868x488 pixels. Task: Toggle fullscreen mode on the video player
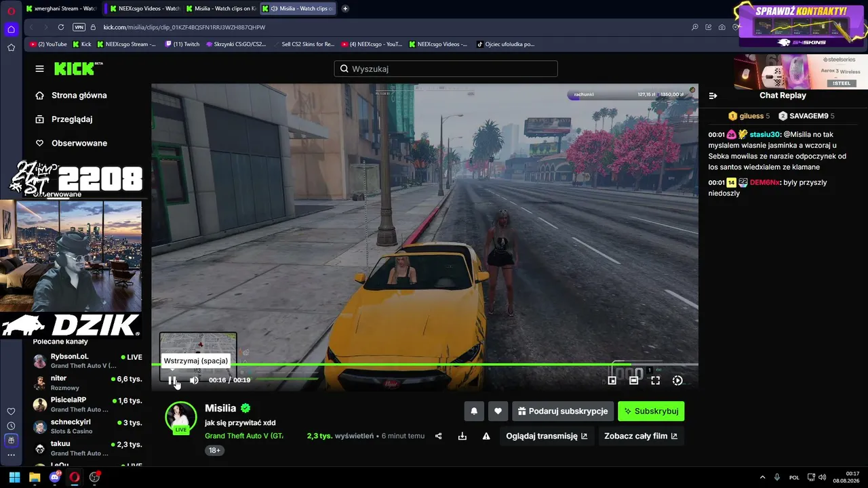pos(655,380)
